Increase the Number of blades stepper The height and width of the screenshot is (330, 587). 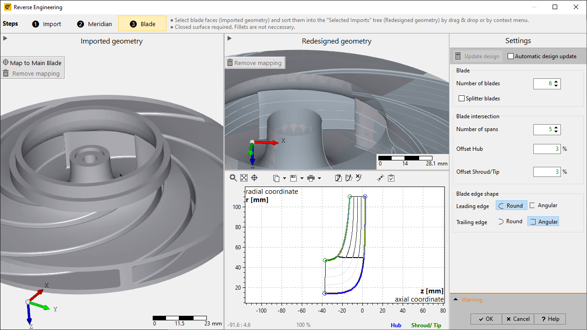[556, 82]
